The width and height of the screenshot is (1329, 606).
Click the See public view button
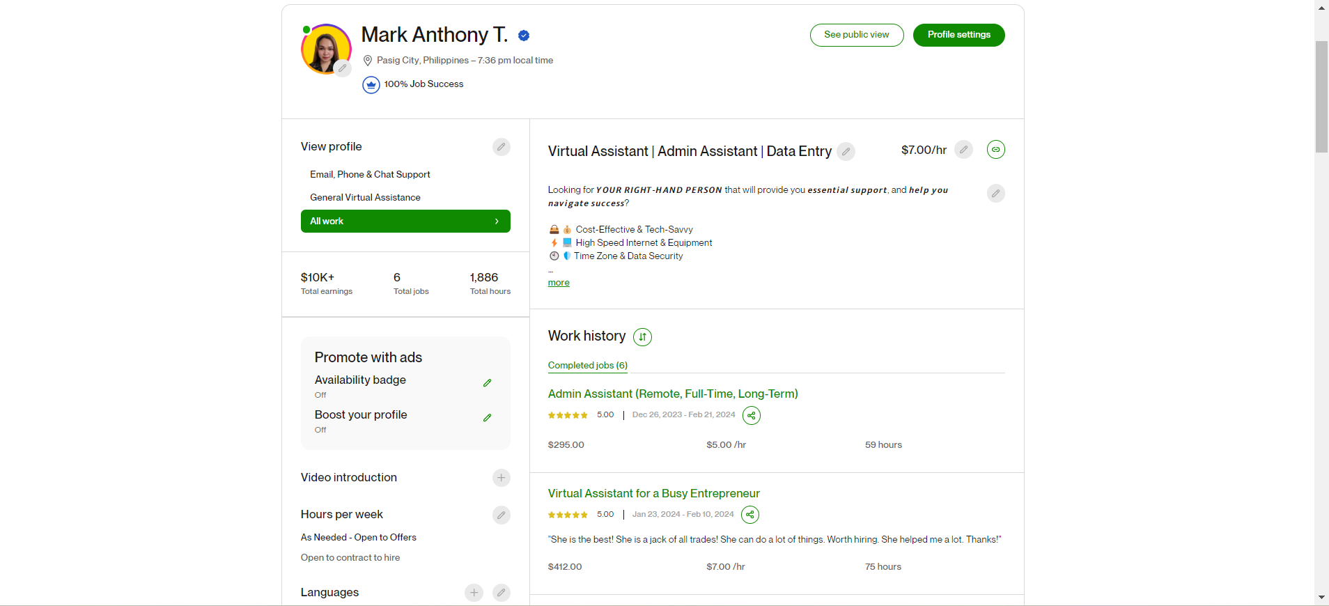[856, 35]
